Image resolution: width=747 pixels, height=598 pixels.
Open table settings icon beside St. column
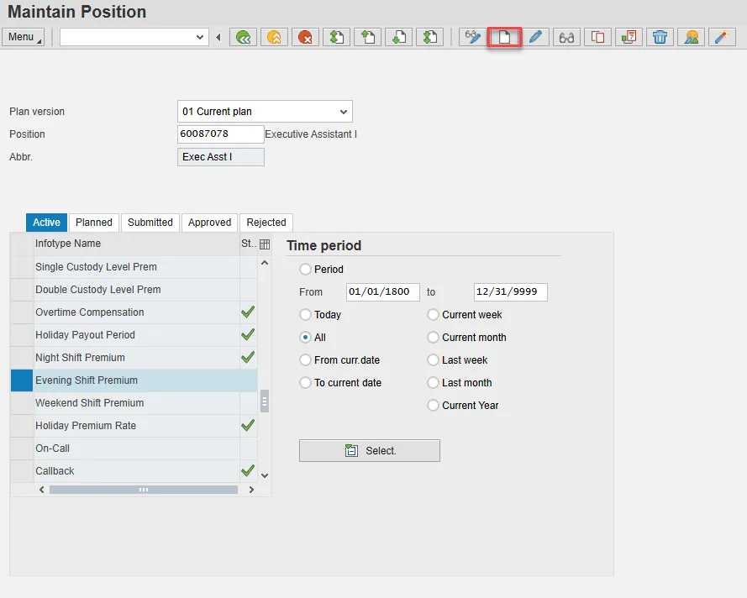pyautogui.click(x=266, y=244)
